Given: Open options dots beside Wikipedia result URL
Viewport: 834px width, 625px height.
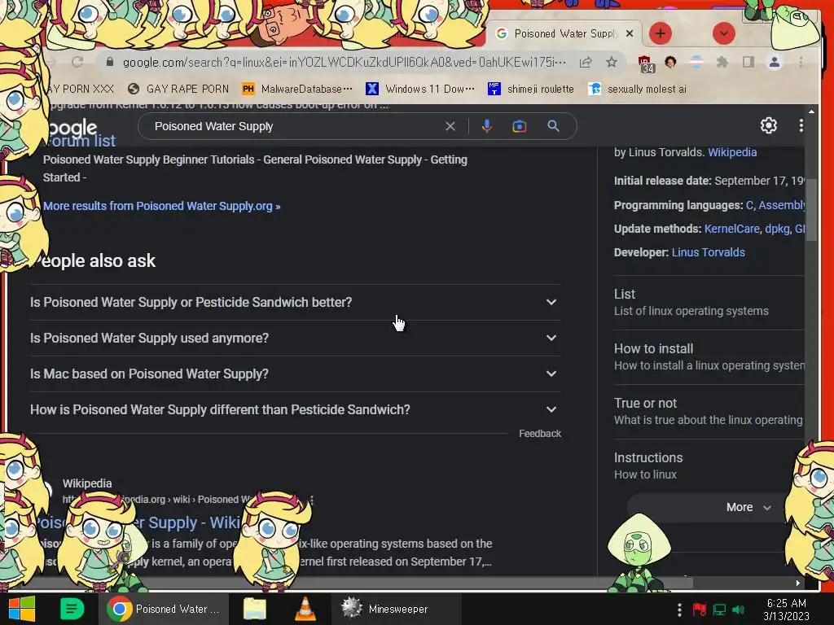Looking at the screenshot, I should pyautogui.click(x=312, y=500).
